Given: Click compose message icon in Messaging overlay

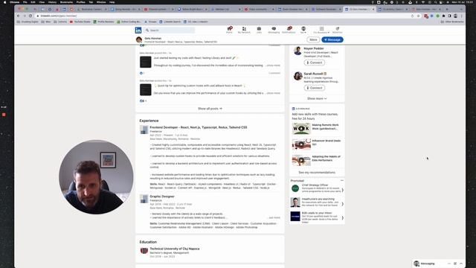Looking at the screenshot, I should (455, 264).
